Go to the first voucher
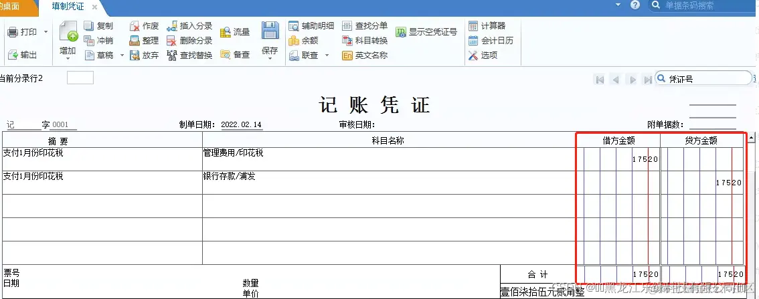759x299 pixels. tap(600, 80)
